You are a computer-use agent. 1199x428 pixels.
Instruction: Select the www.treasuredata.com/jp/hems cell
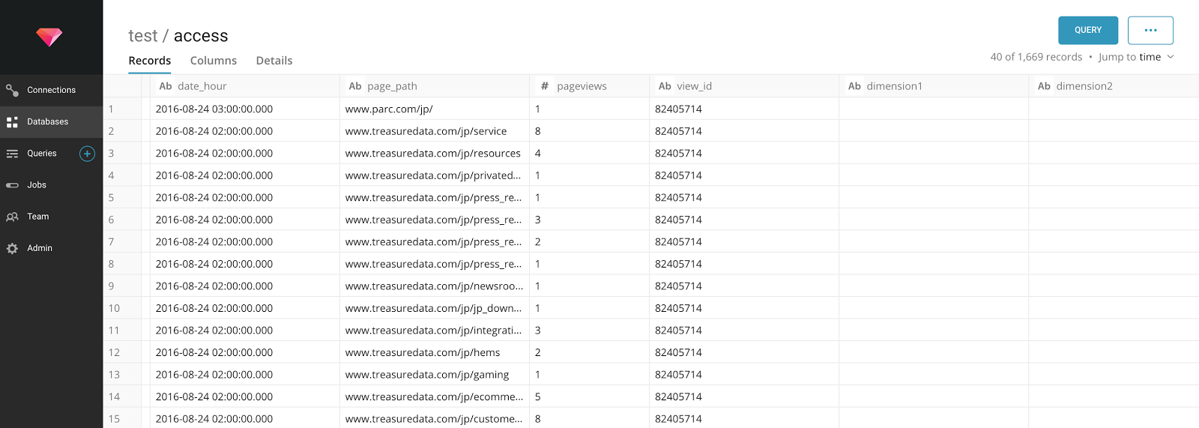coord(435,352)
